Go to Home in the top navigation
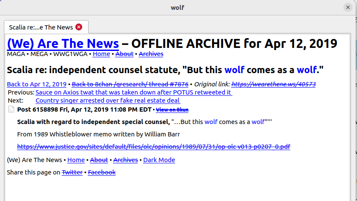 [101, 54]
